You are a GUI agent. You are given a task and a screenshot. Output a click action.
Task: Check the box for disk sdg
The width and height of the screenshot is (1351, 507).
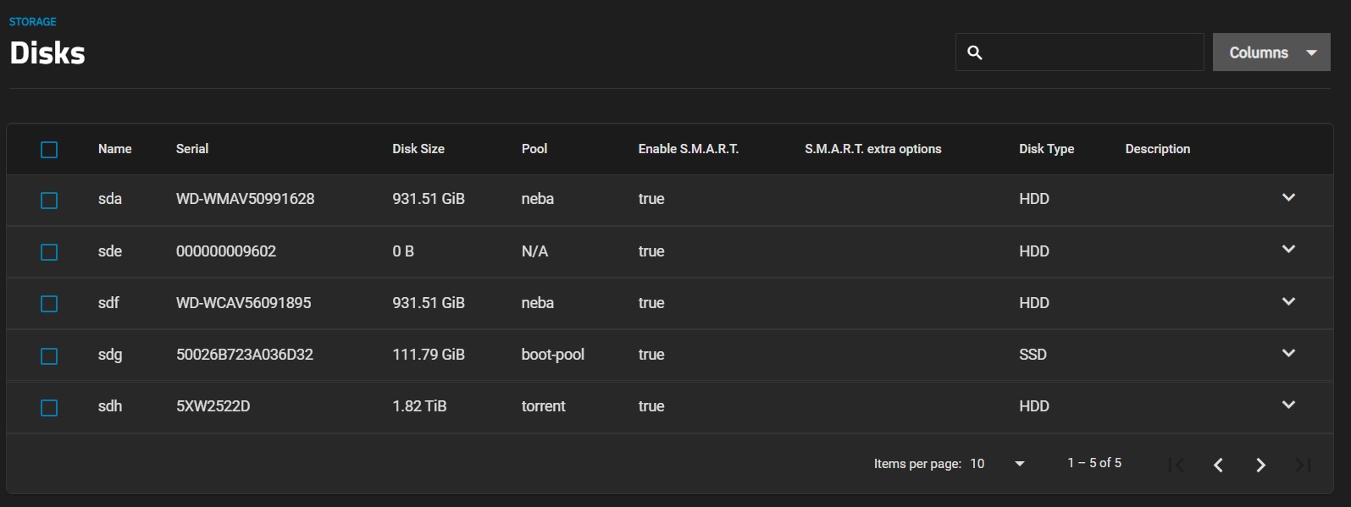[49, 356]
